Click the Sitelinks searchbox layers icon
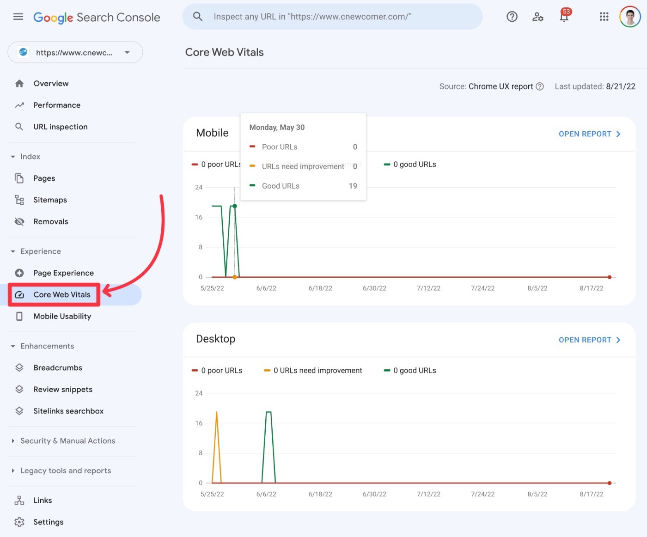Screen dimensions: 647x537 [19, 411]
